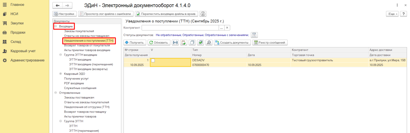Collapse the Отправленные tree node

coord(56,93)
